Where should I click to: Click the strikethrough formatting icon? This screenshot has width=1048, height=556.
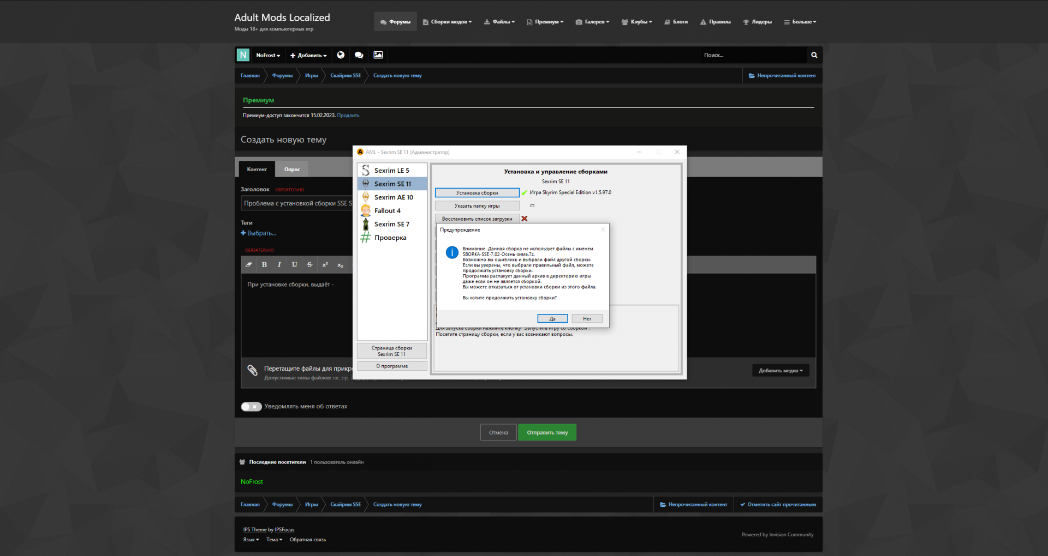pos(309,265)
